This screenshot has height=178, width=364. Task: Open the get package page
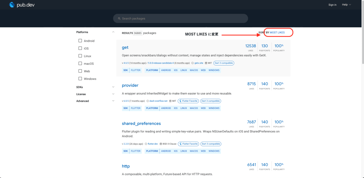tap(125, 48)
